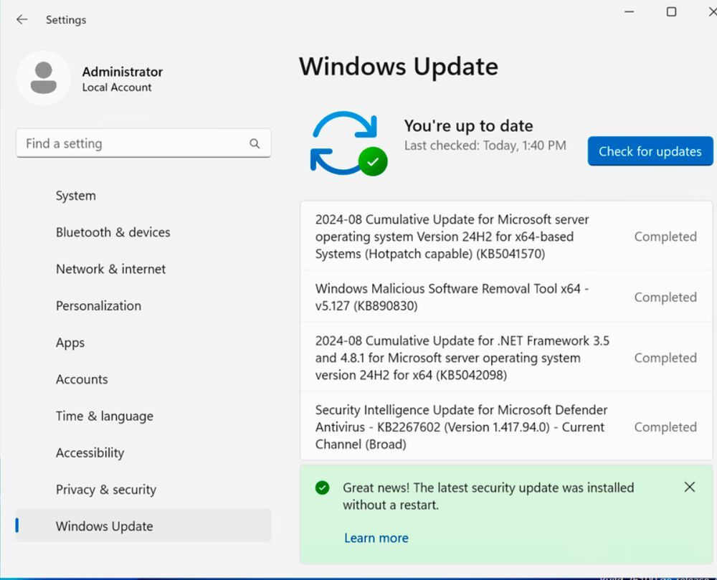The height and width of the screenshot is (580, 717).
Task: Open Accounts settings
Action: (x=82, y=379)
